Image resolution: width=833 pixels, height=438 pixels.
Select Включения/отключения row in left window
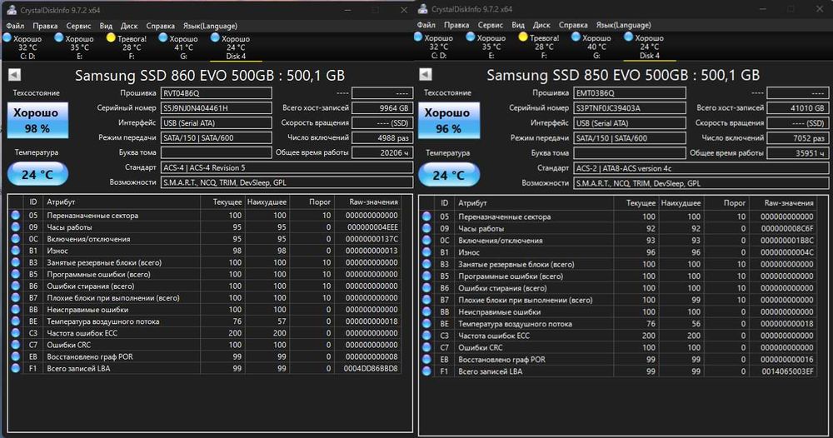[x=205, y=239]
